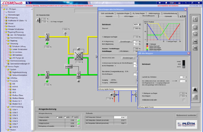Click the CB button icon in right panel

[195, 48]
